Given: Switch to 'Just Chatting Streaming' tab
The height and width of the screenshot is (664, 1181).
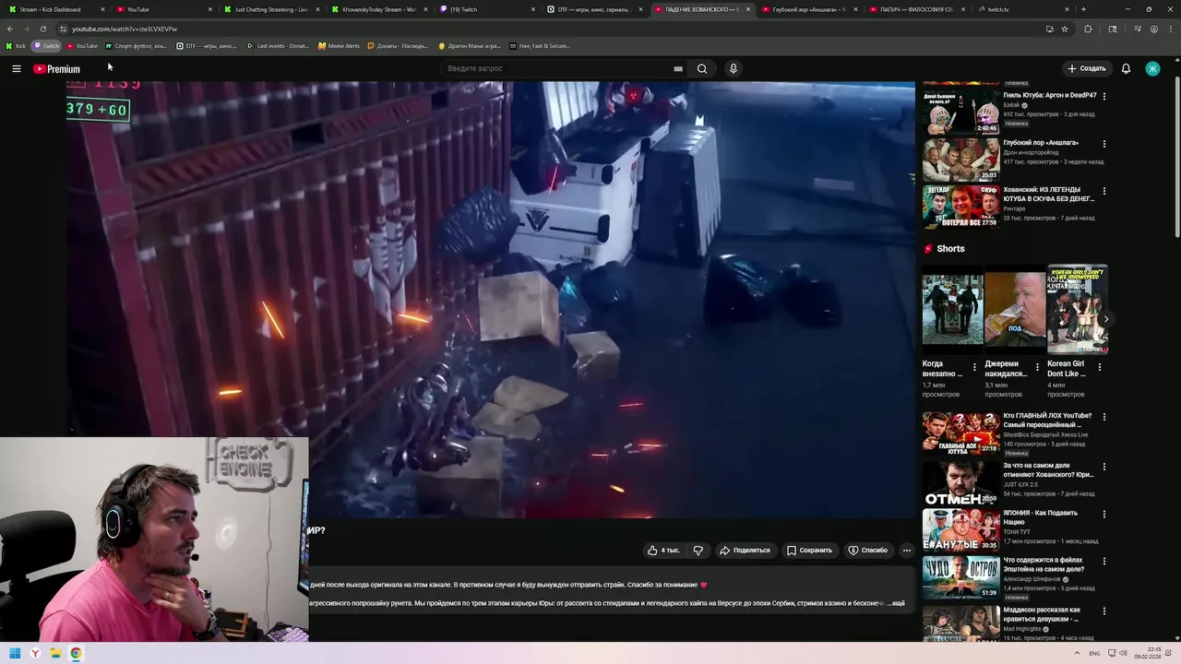Looking at the screenshot, I should coord(272,9).
